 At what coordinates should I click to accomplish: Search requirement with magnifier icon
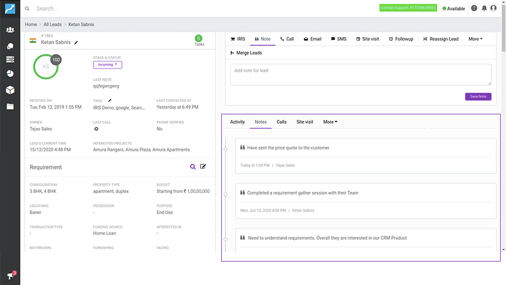tap(192, 167)
